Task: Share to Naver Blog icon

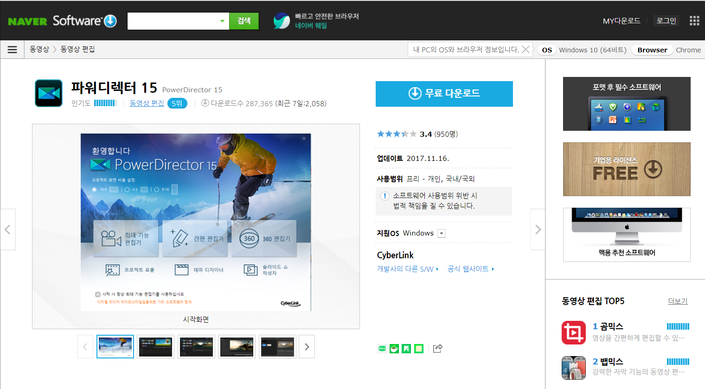Action: (x=382, y=349)
